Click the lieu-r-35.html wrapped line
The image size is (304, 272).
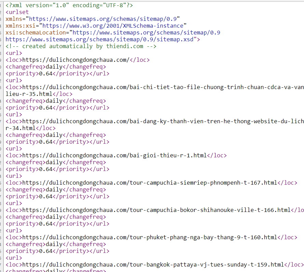coord(39,94)
